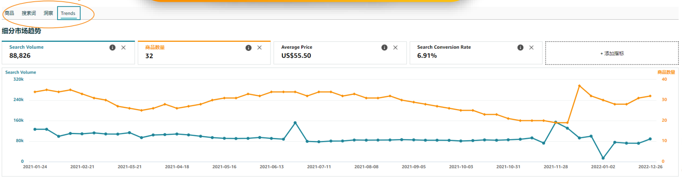Click the orange peak point near 2021-11-28
The height and width of the screenshot is (179, 682).
pos(579,86)
